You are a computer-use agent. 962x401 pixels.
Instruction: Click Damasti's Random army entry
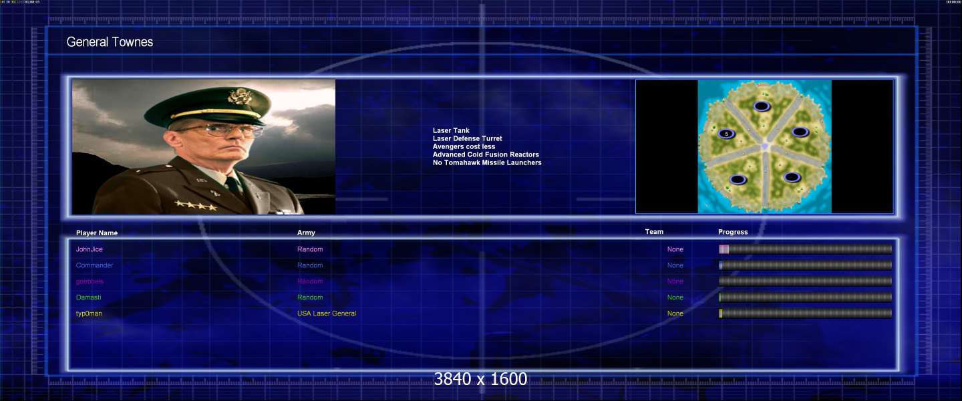coord(310,297)
